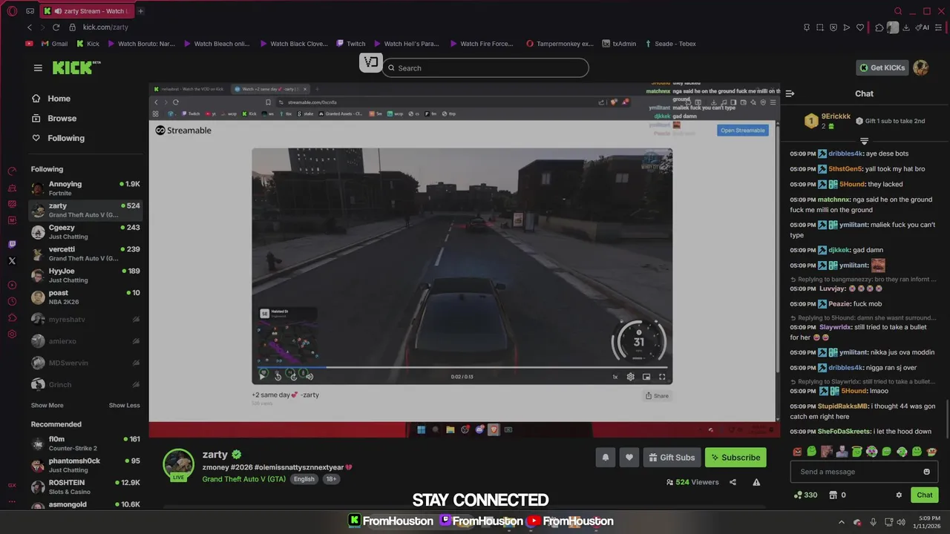Expand the list with Show More
950x534 pixels.
click(x=47, y=406)
